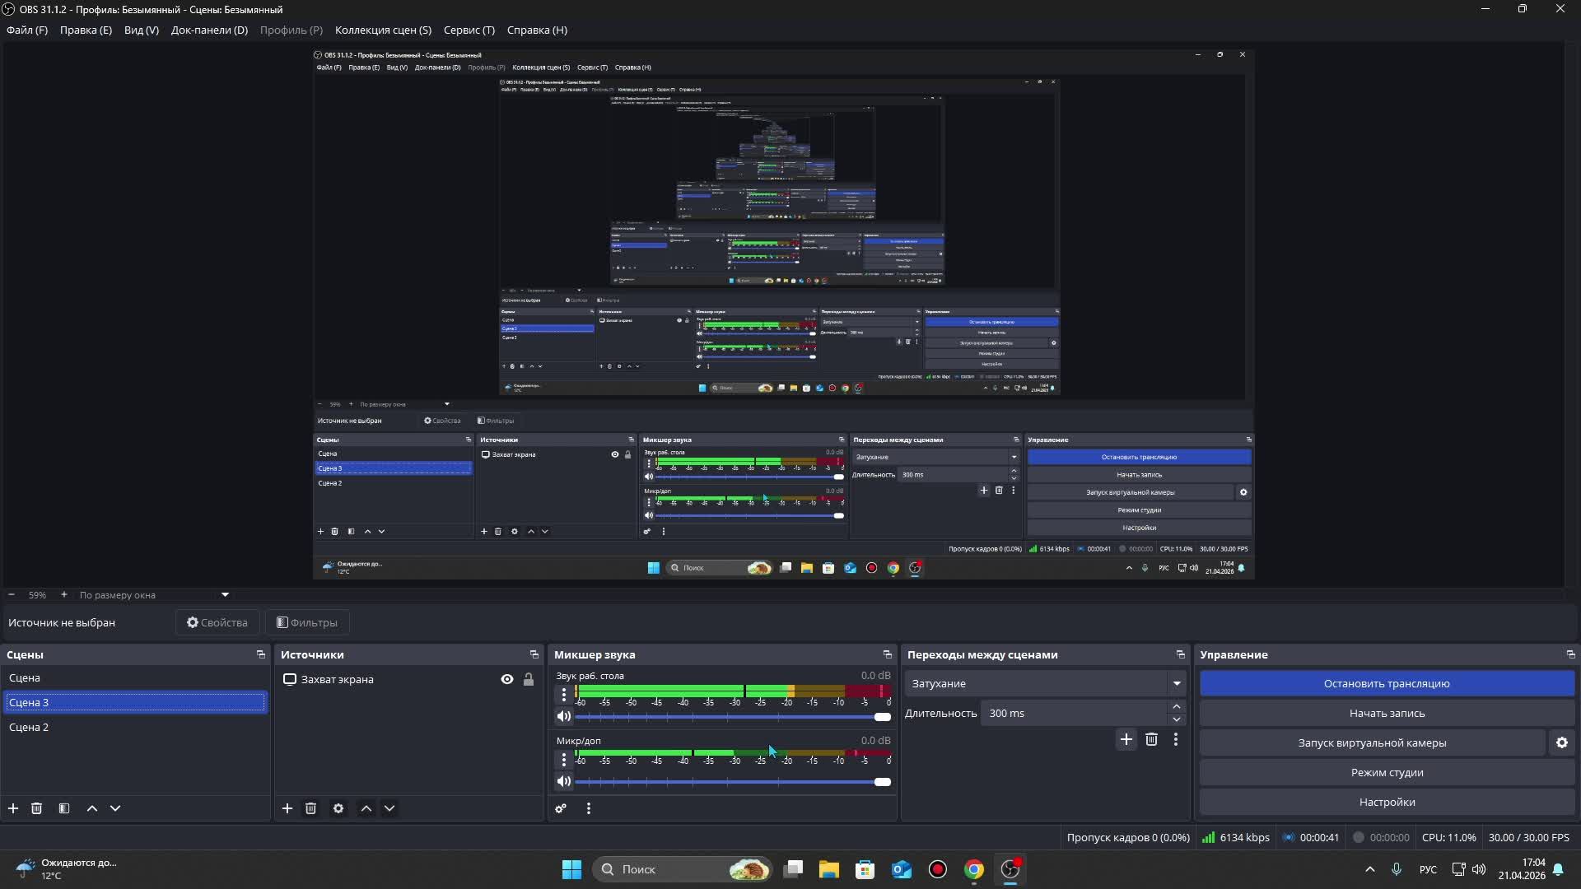The image size is (1581, 889).
Task: Open virtual camera settings gear icon
Action: 1561,742
